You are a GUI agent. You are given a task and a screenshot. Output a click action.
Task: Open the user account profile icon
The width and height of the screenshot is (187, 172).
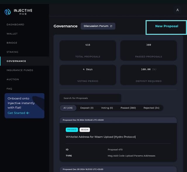coord(177,10)
